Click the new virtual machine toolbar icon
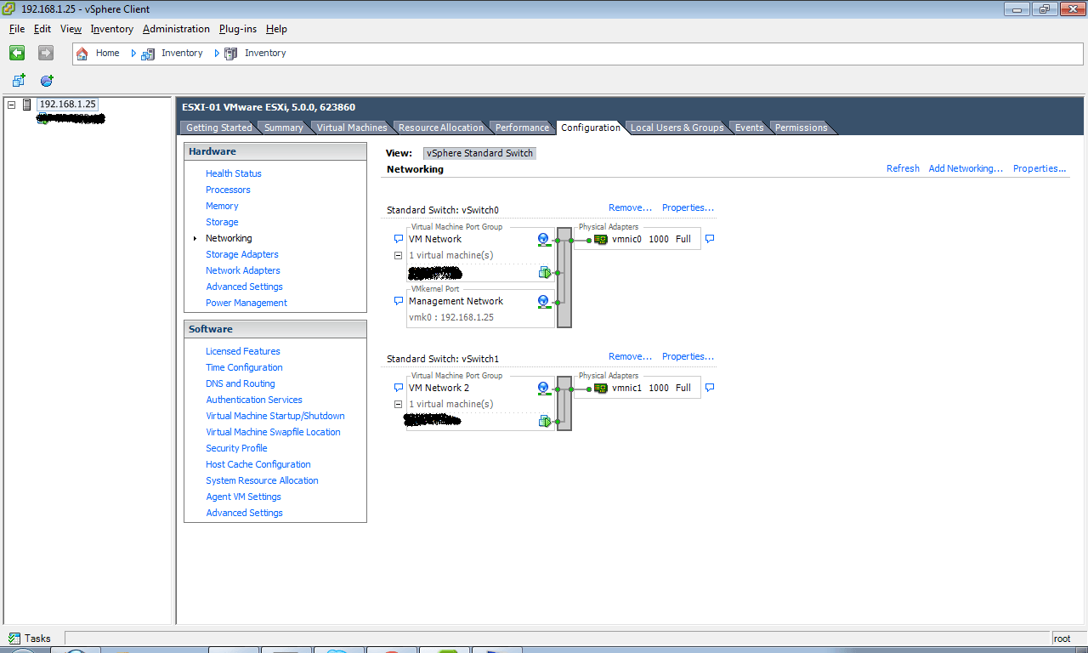This screenshot has height=653, width=1088. (19, 81)
